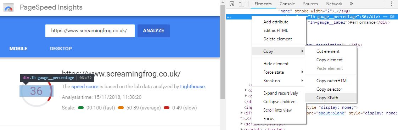Click the ellipsis beside the selected DOM row
Viewport: 398px width, 130px height.
tap(229, 17)
